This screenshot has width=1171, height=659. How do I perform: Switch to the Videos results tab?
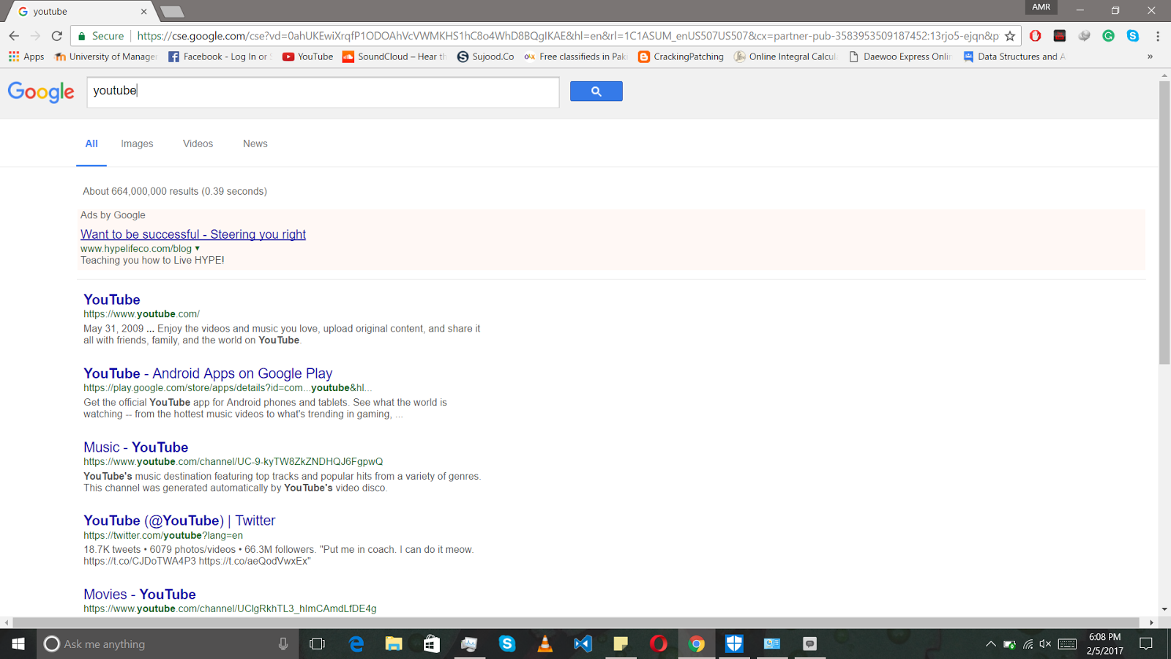pyautogui.click(x=198, y=144)
